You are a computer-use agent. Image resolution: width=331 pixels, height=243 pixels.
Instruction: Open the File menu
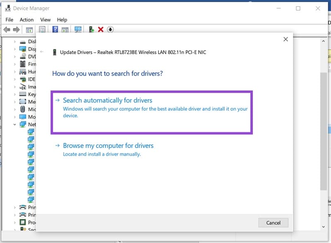(x=10, y=20)
